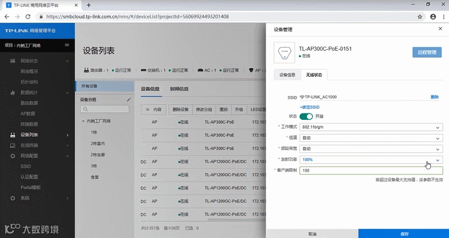Click the AP device thumbnail image
Viewport: 449px width, 238px height.
(x=284, y=52)
